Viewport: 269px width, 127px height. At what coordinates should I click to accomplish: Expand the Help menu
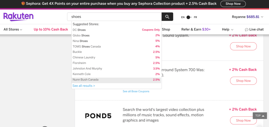coord(227,29)
